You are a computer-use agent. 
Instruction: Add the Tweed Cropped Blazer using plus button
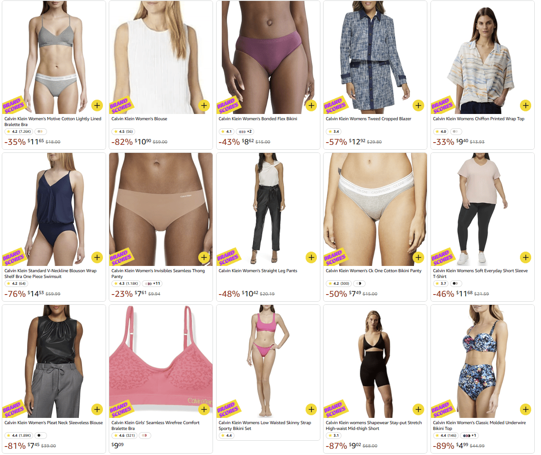tap(418, 105)
